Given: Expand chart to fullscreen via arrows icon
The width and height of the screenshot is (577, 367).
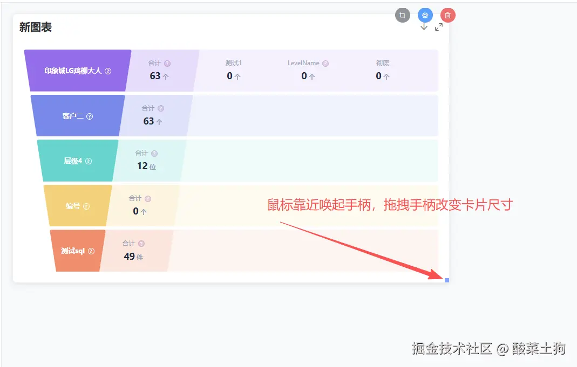Looking at the screenshot, I should [x=439, y=27].
